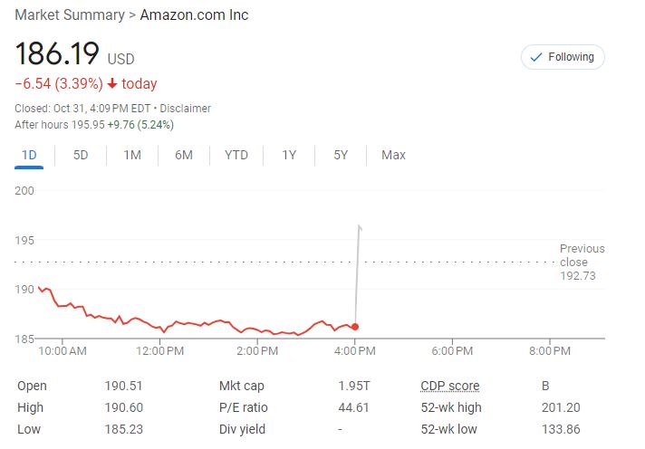645x449 pixels.
Task: Switch to the 5D chart tab
Action: [81, 155]
